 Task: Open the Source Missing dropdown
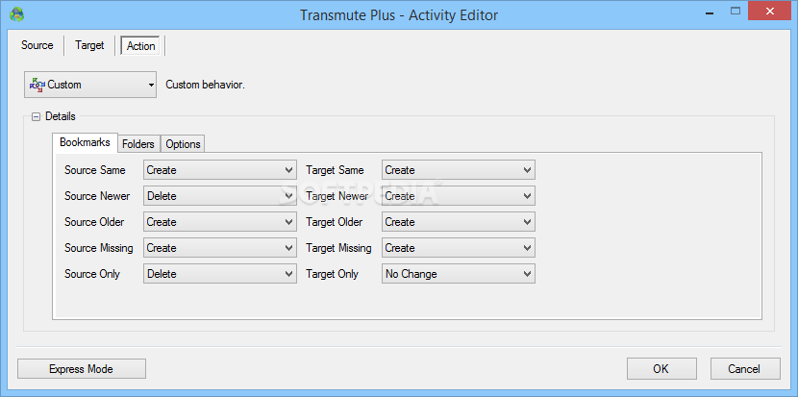point(220,248)
